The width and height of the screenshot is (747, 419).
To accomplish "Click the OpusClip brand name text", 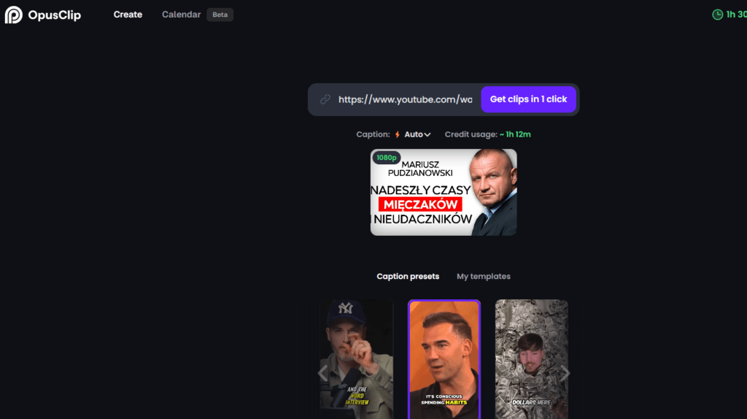I will pos(54,15).
